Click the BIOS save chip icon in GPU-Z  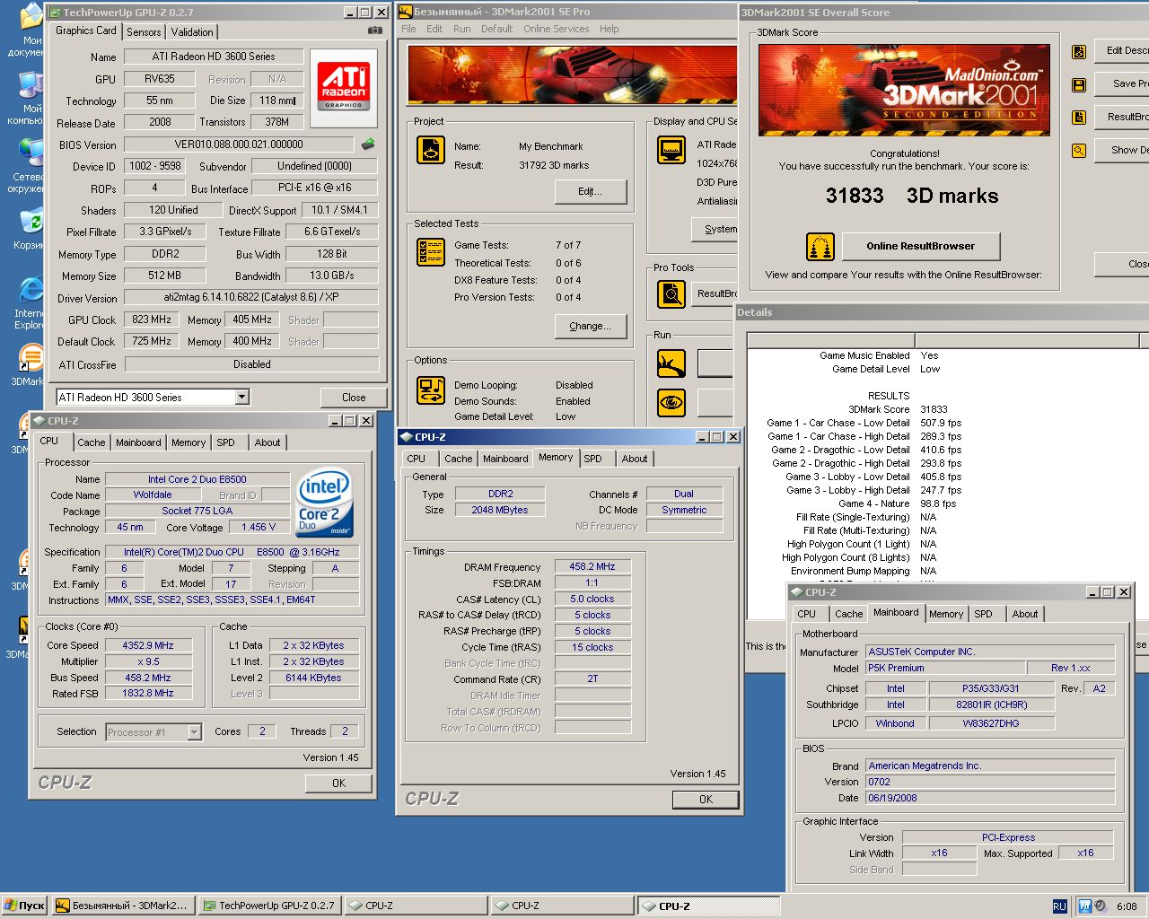(368, 144)
